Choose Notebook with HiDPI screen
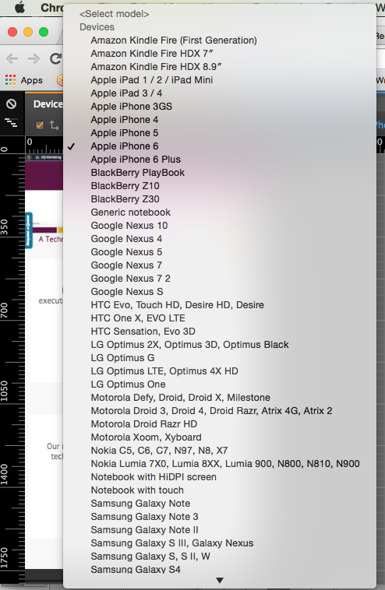 click(220, 476)
